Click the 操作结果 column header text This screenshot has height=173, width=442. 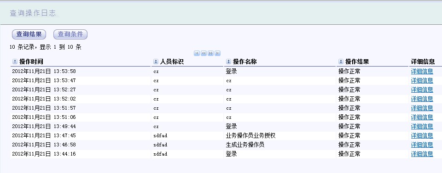pos(357,62)
